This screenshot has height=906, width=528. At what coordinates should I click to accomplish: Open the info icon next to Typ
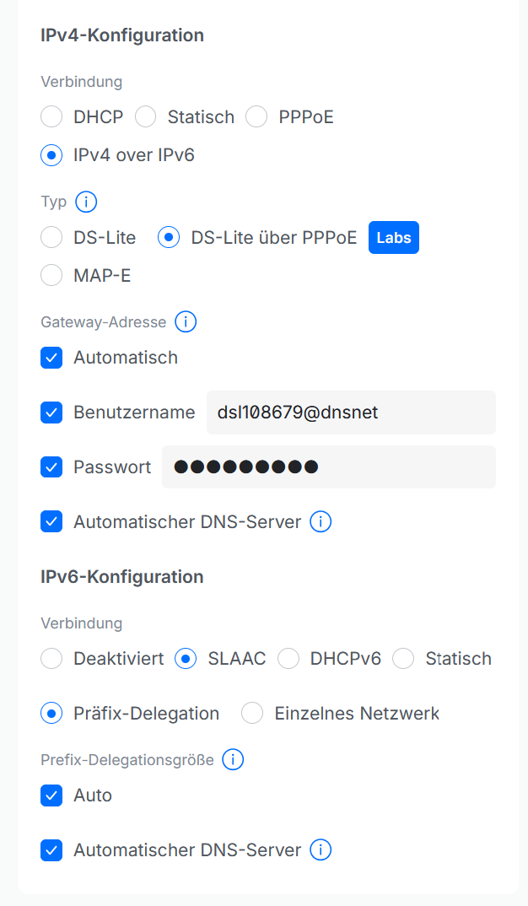coord(86,202)
